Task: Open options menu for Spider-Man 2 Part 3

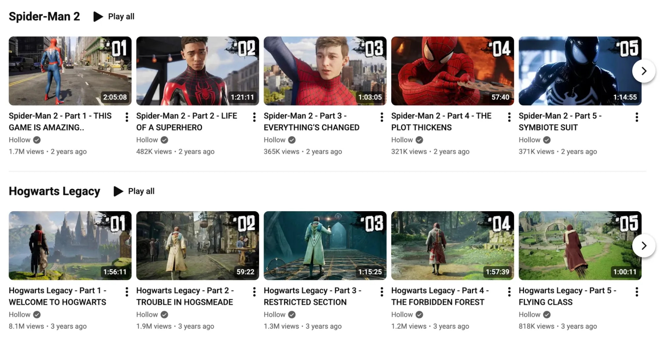Action: point(382,117)
